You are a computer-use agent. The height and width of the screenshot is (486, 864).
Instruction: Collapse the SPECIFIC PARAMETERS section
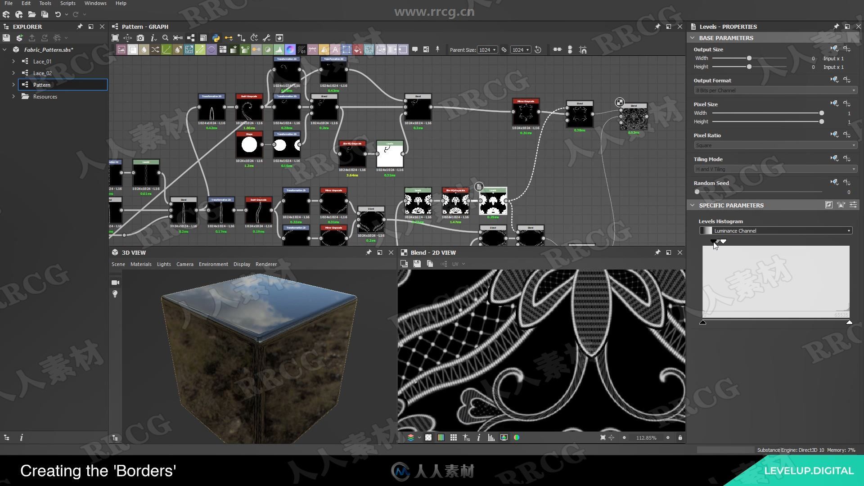pos(693,205)
